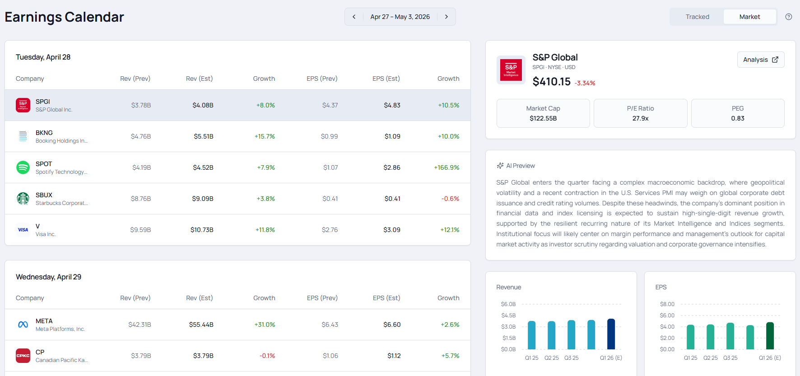Viewport: 800px width, 376px height.
Task: Click the Tuesday, April 28 heading
Action: [x=43, y=57]
